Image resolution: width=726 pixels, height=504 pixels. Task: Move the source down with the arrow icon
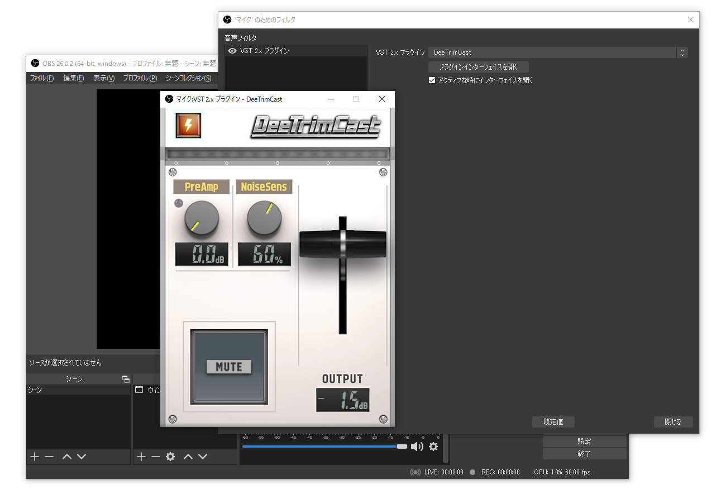click(203, 457)
